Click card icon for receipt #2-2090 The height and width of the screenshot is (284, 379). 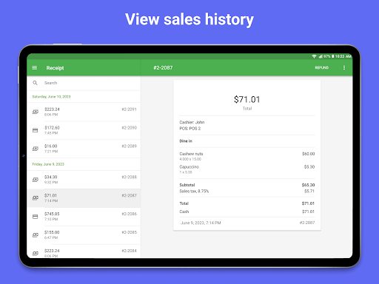pyautogui.click(x=36, y=130)
